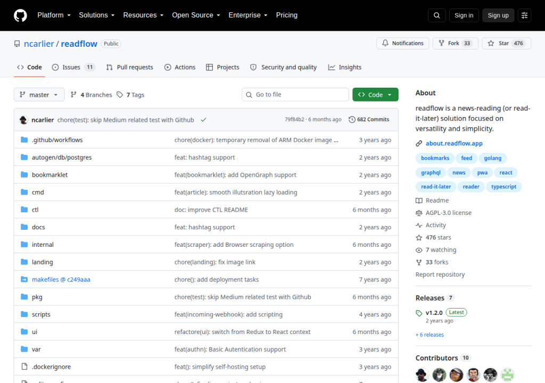Screen dimensions: 545x383
Task: Show the + 6 releases link
Action: point(430,335)
